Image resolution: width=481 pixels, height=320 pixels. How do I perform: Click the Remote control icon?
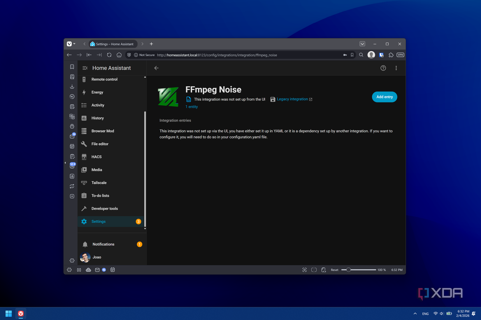(84, 79)
